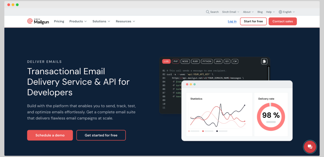The image size is (324, 157).
Task: Click the code panel scrollbar
Action: coord(268,73)
